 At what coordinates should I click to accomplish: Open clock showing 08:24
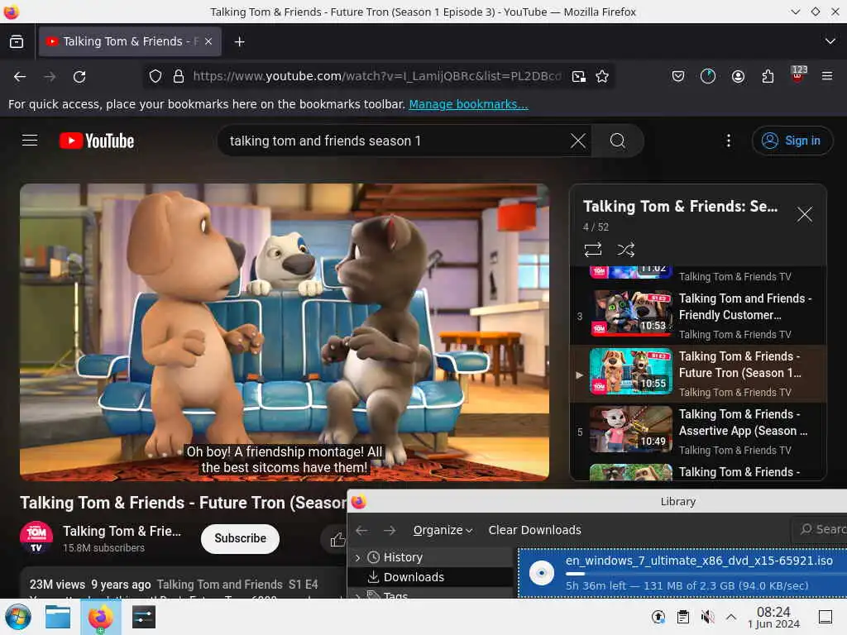(x=773, y=617)
